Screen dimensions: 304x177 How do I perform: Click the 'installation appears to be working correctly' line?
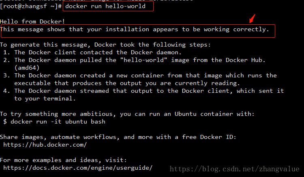(135, 30)
